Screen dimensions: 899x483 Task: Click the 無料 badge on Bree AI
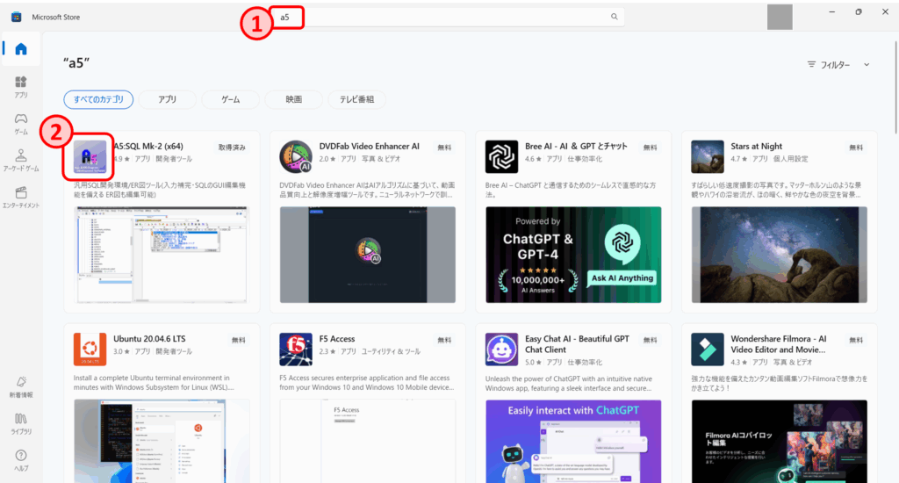pyautogui.click(x=651, y=148)
